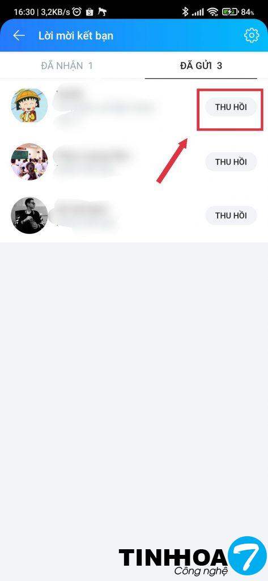Tap the alarm clock status icon

[x=77, y=12]
